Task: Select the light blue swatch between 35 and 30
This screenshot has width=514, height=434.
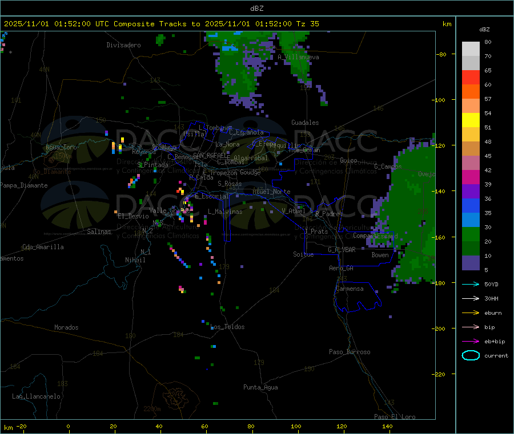Action: [471, 220]
